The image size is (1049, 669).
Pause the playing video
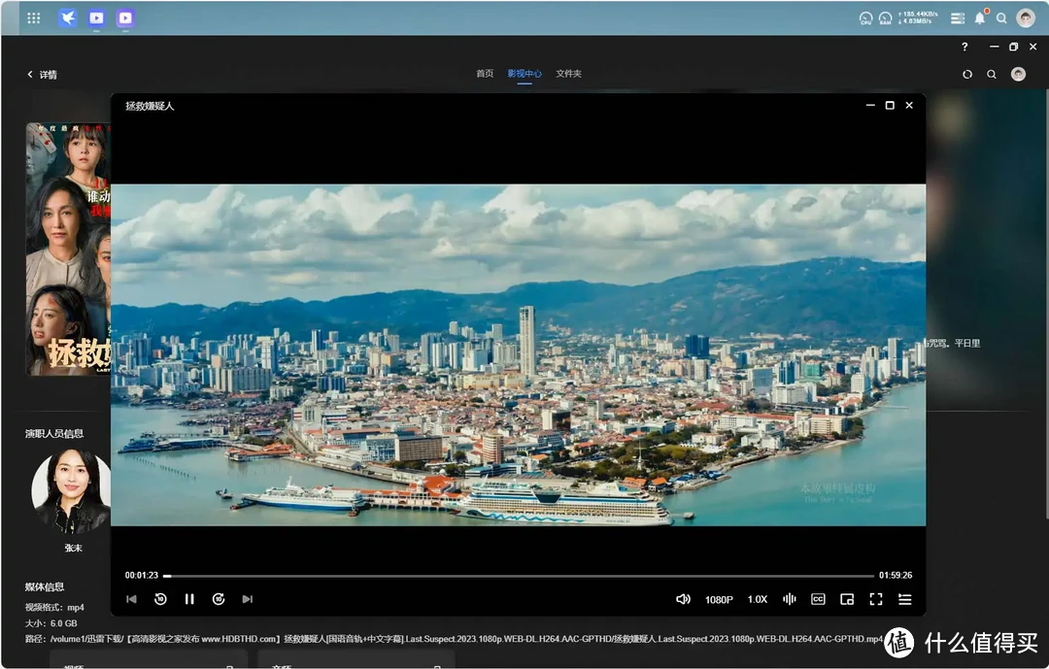point(189,599)
